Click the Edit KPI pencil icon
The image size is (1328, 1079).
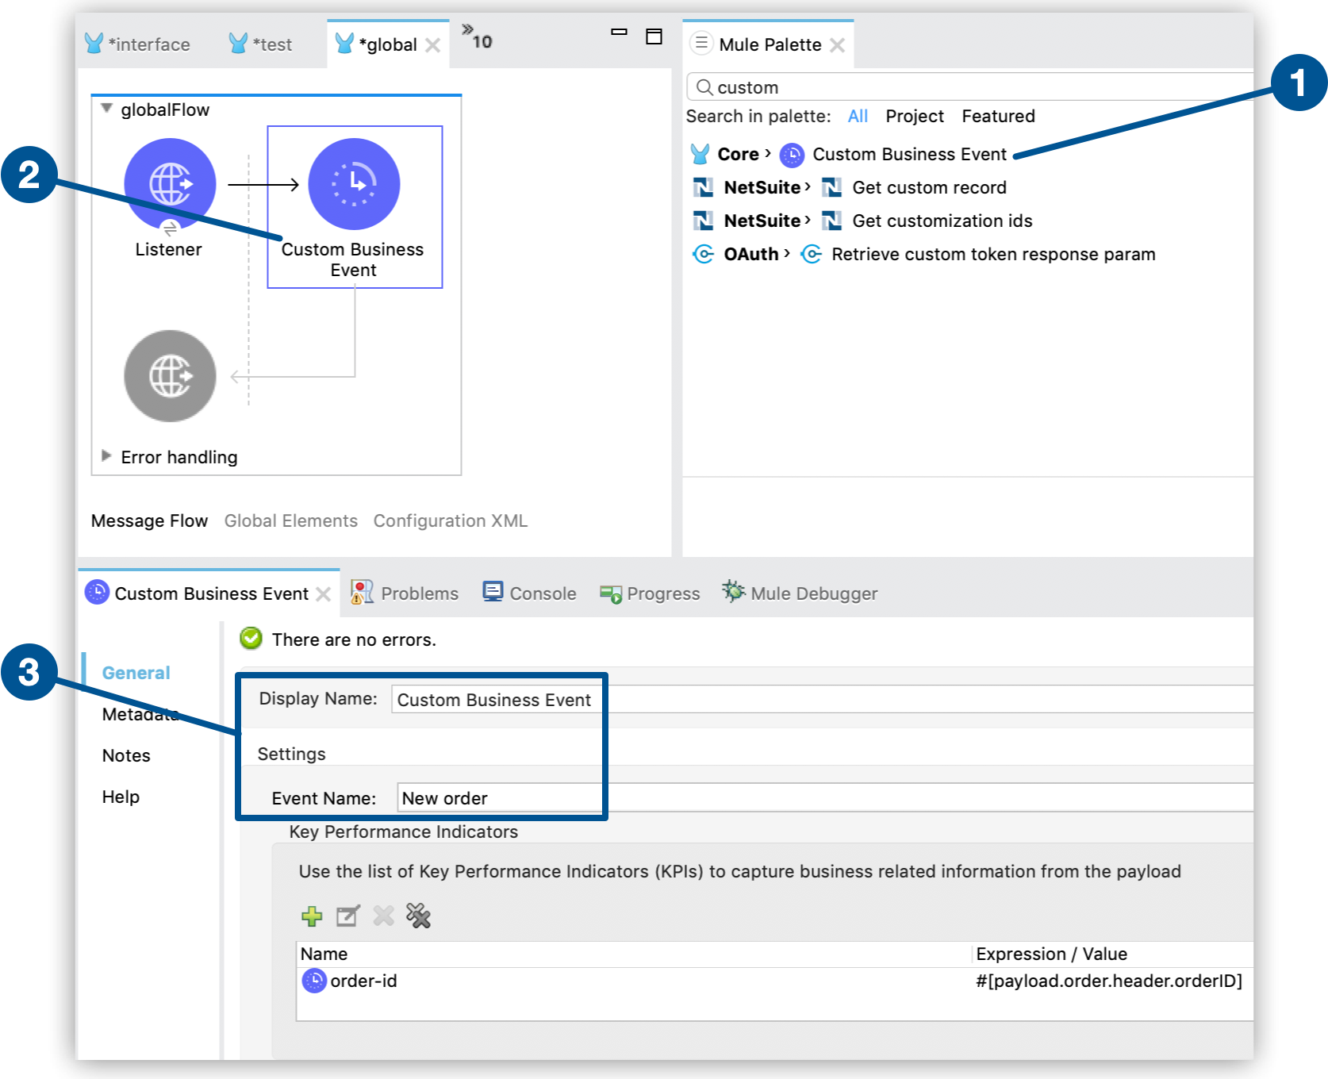point(347,916)
